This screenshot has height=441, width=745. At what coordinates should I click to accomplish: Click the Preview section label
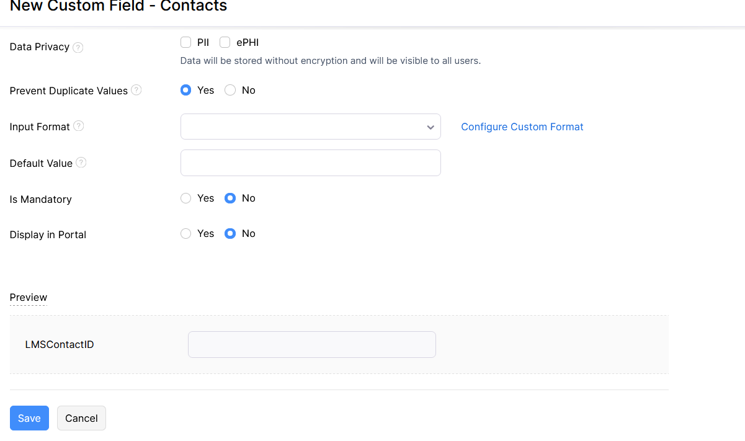pyautogui.click(x=29, y=297)
